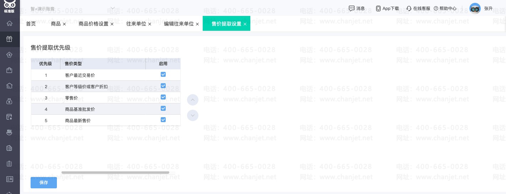Open the hand-with-coins sidebar icon

tap(10, 132)
